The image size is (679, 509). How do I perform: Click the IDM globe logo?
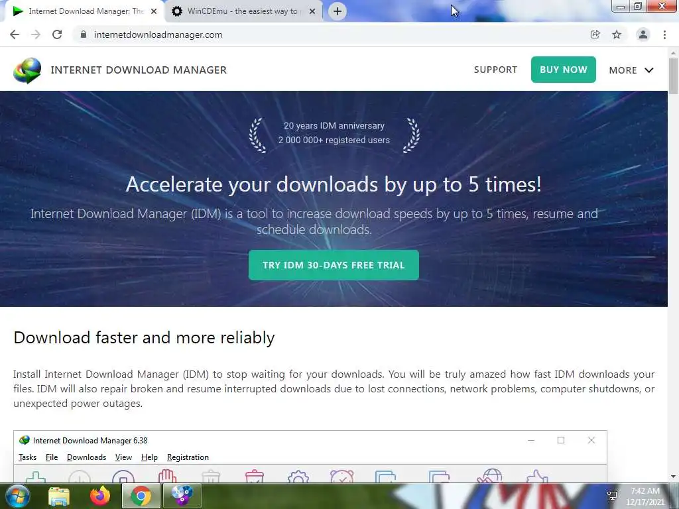click(27, 70)
